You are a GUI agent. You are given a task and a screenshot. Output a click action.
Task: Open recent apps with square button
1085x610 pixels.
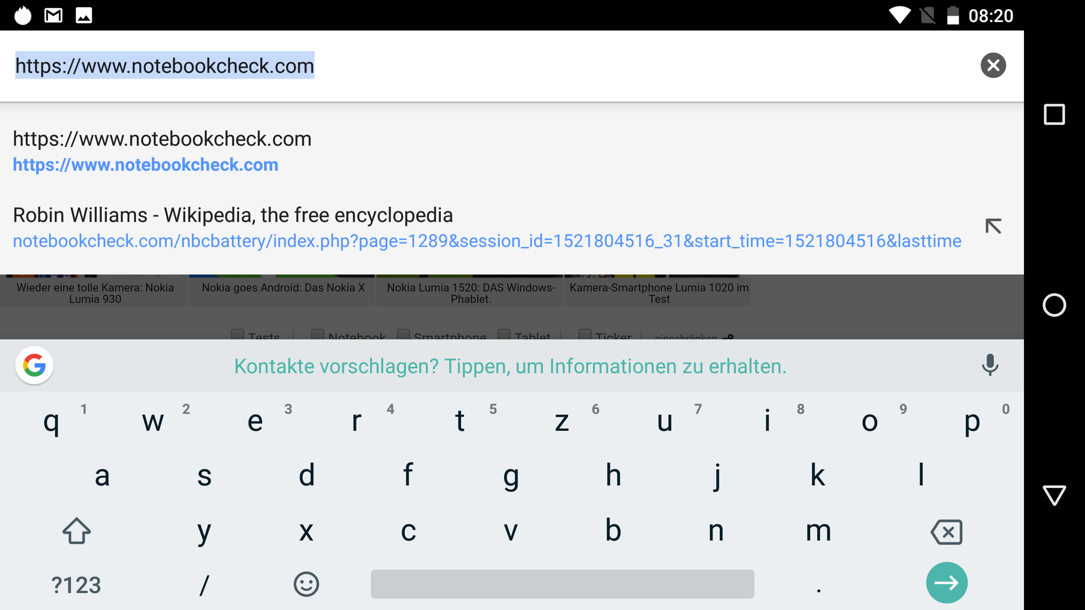click(x=1054, y=115)
